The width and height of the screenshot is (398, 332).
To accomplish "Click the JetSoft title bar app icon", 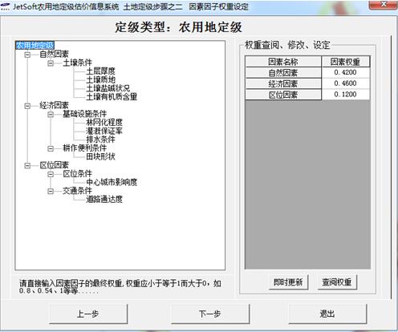I will (5, 6).
